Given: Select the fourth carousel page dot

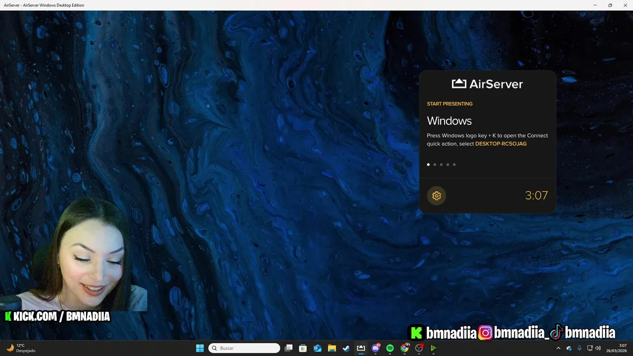Looking at the screenshot, I should click(x=448, y=165).
